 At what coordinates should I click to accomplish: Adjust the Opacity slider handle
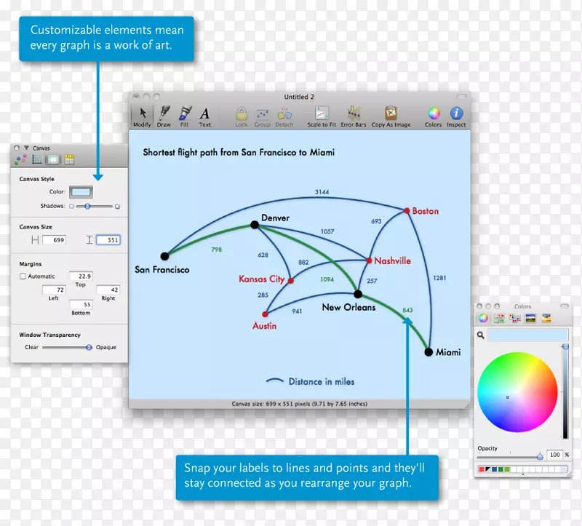coord(540,456)
